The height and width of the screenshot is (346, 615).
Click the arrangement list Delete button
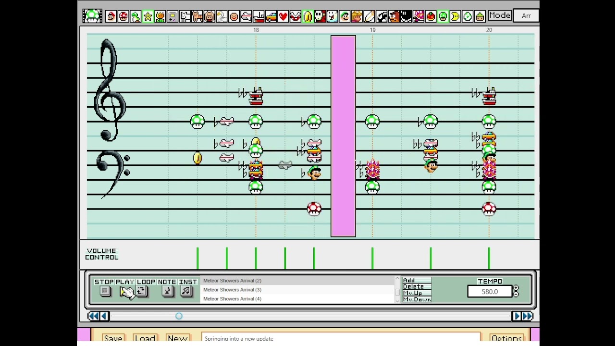pos(417,286)
